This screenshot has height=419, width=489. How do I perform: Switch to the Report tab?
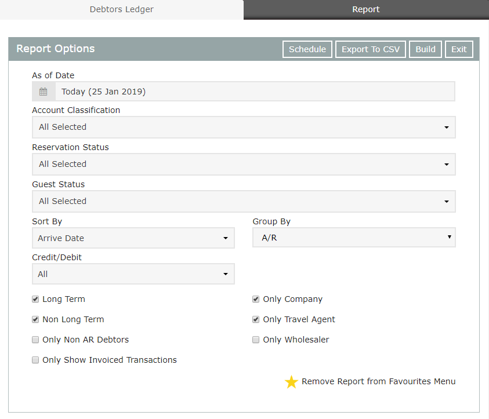click(x=366, y=9)
